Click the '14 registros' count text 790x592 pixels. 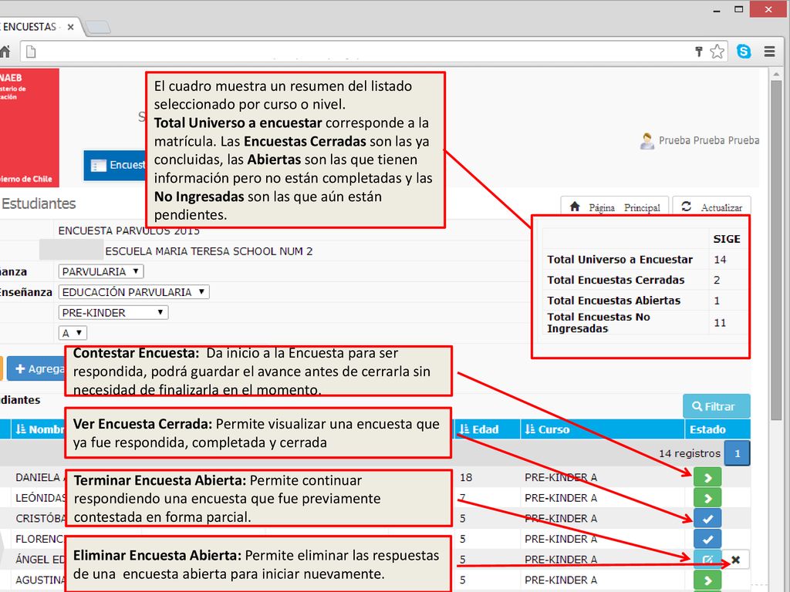[x=690, y=453]
